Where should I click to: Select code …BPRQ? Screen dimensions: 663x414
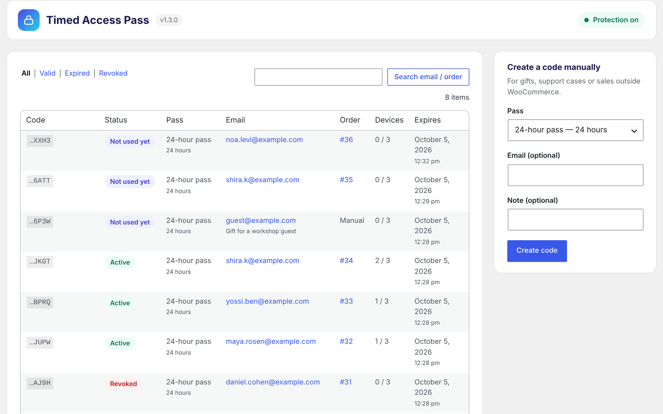tap(40, 302)
